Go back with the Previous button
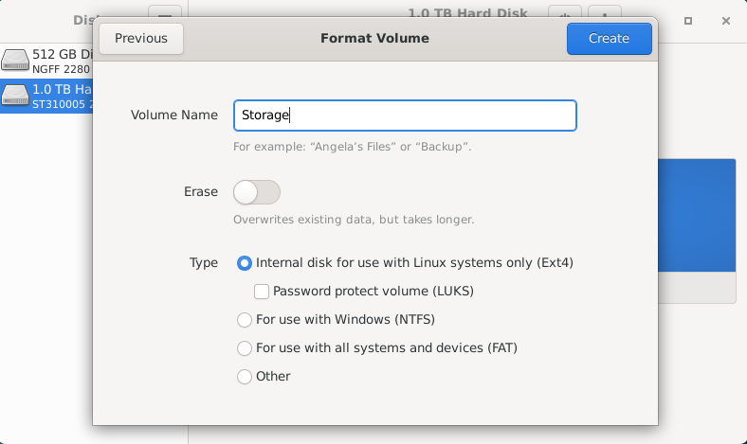Screen dimensions: 747x444 point(141,39)
